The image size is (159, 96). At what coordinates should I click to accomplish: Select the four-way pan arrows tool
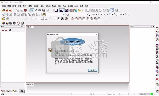click(x=36, y=10)
